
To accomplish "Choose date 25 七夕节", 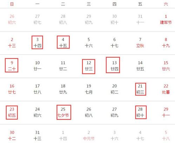I will 64,112.
